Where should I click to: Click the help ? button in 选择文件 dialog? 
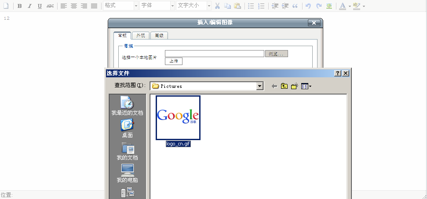pos(337,73)
